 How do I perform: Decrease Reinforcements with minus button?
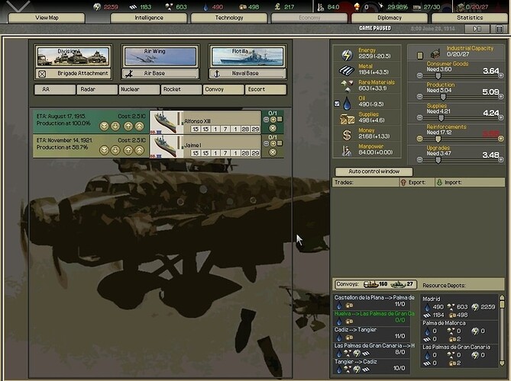point(420,139)
